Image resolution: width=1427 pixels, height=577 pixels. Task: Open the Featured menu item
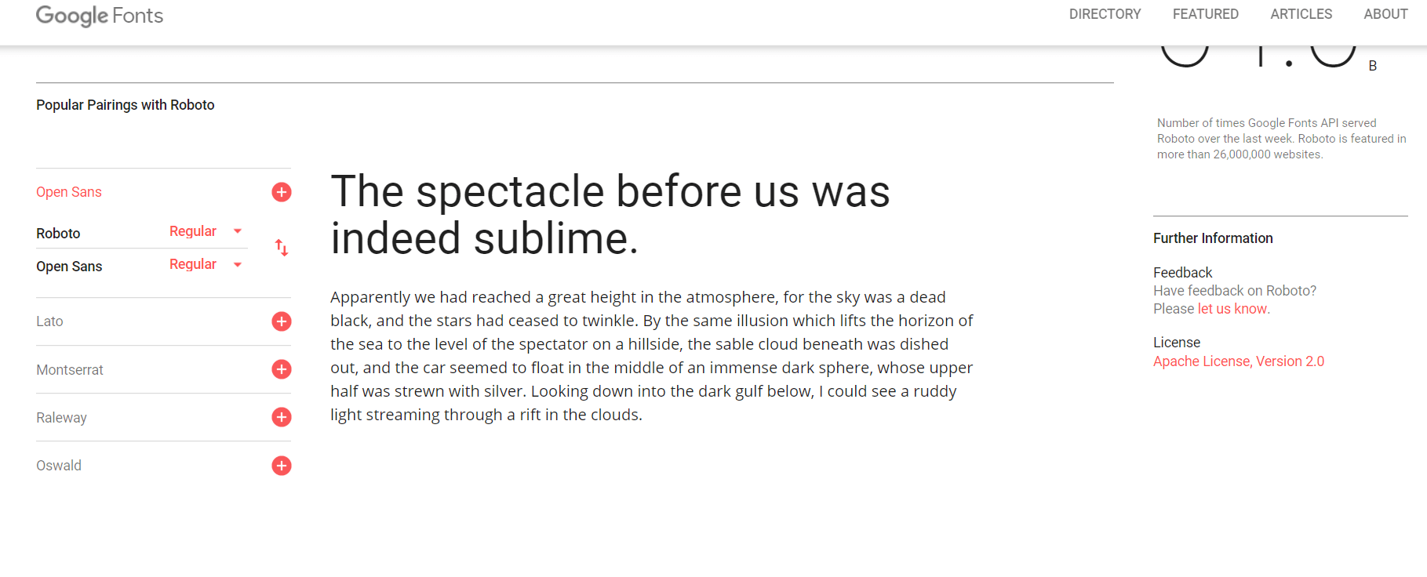point(1205,14)
